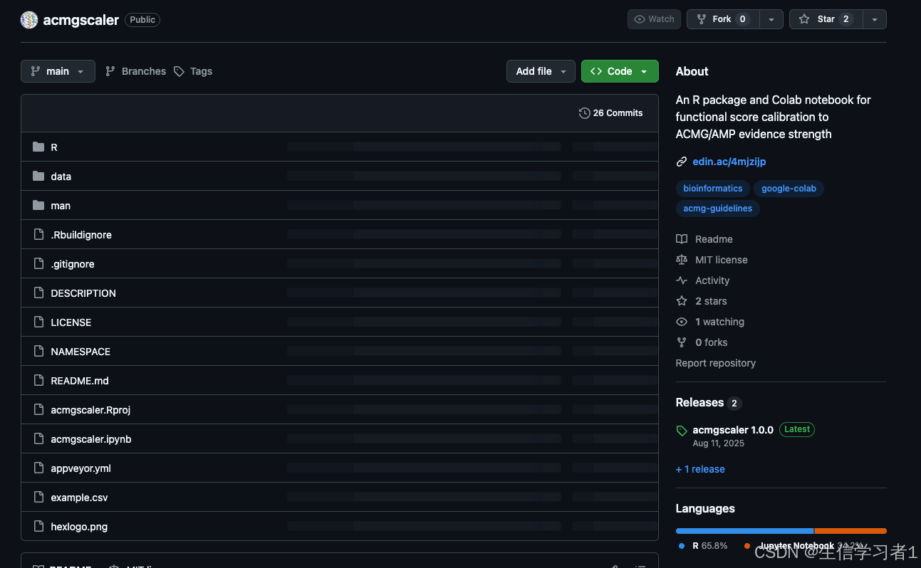Click the + 1 release link

tap(700, 469)
